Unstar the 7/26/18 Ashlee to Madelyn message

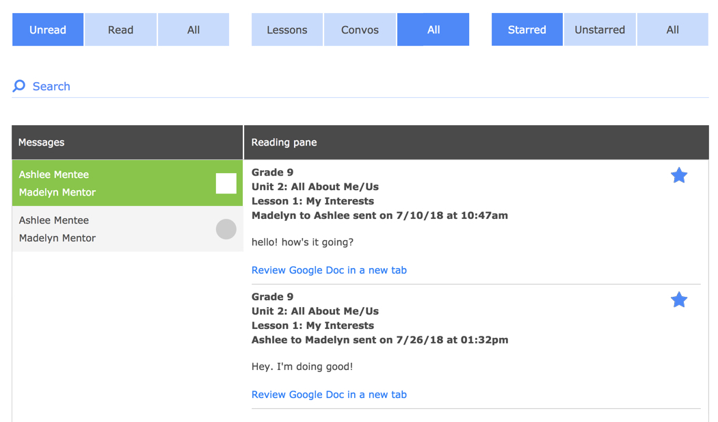point(678,300)
